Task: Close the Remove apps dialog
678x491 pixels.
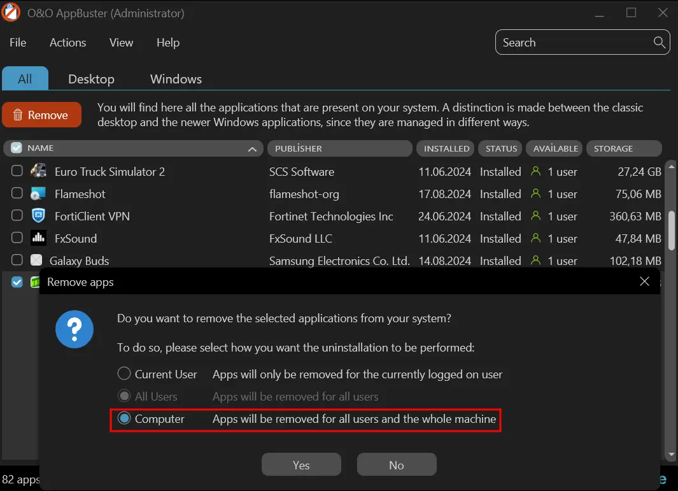Action: tap(644, 281)
